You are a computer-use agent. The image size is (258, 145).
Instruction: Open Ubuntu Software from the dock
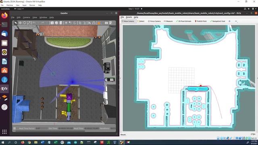click(x=4, y=70)
